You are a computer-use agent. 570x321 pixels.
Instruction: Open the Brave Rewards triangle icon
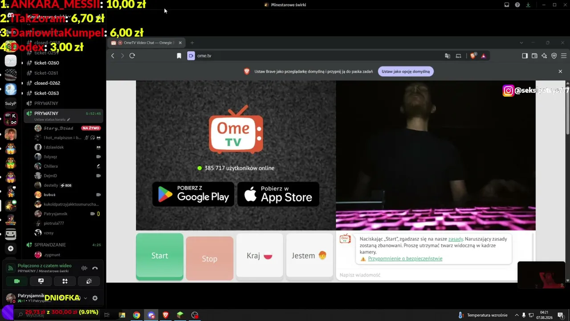tap(483, 56)
